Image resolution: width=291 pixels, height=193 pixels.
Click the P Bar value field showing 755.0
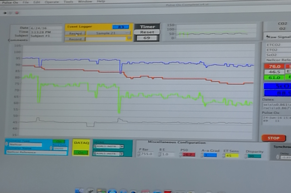pyautogui.click(x=147, y=154)
